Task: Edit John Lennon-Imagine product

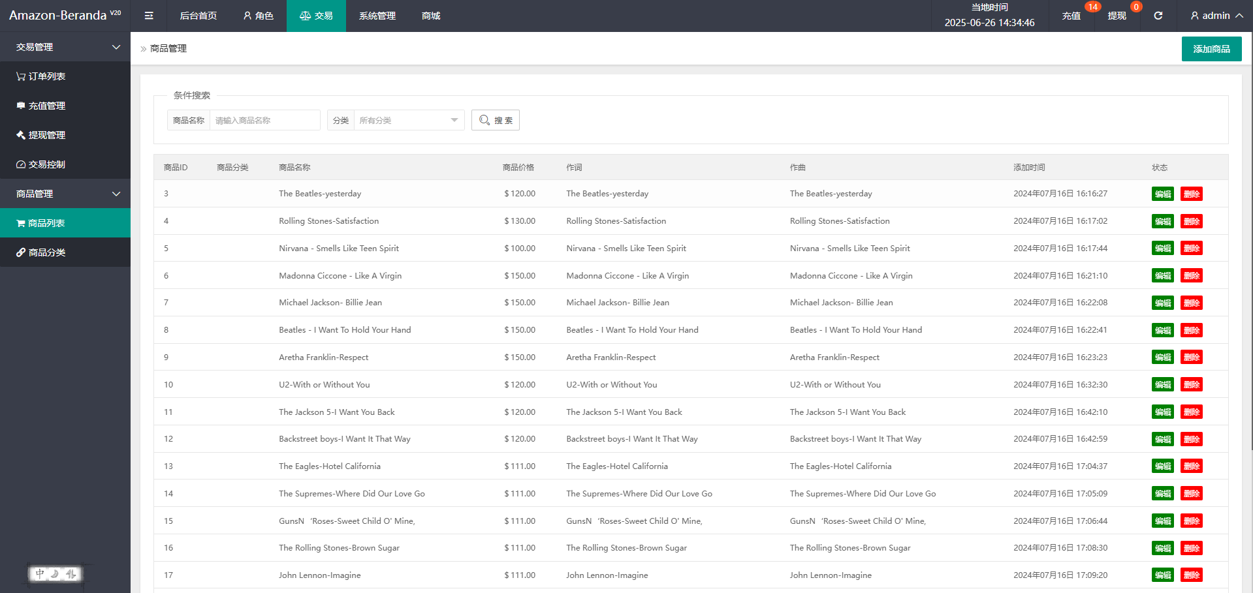Action: (1163, 575)
